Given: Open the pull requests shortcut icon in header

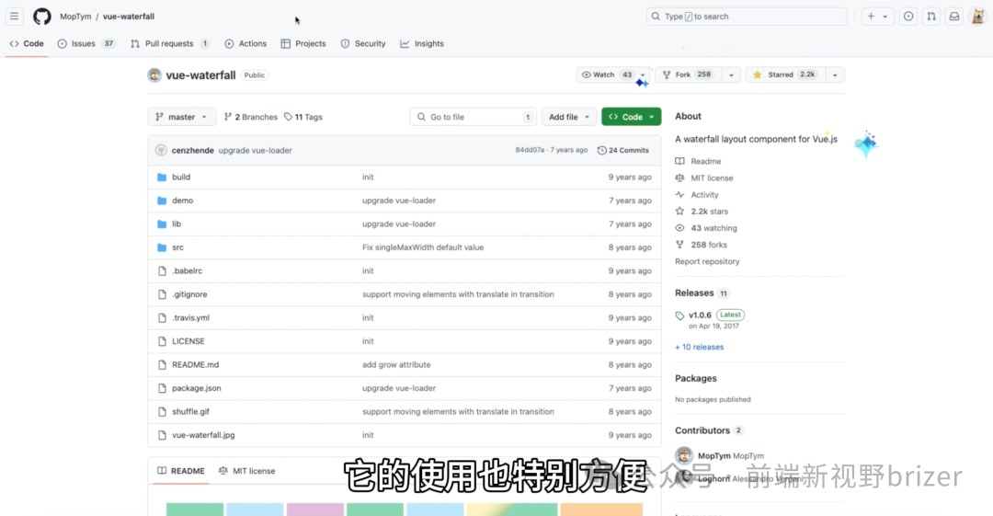Looking at the screenshot, I should (930, 17).
